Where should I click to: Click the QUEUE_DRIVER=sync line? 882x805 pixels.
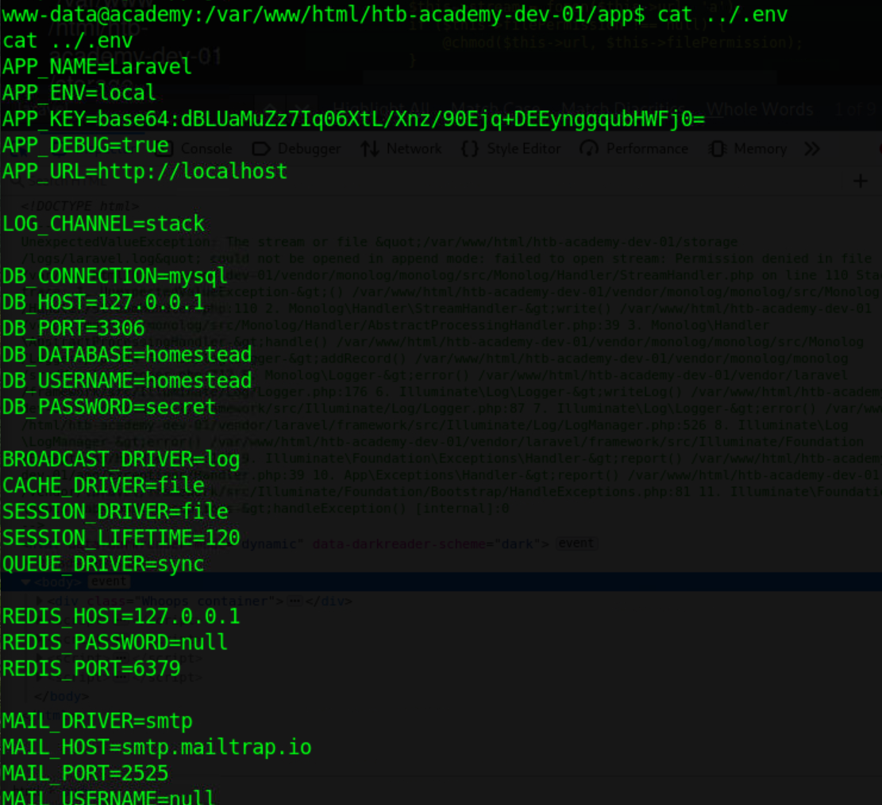pos(103,563)
